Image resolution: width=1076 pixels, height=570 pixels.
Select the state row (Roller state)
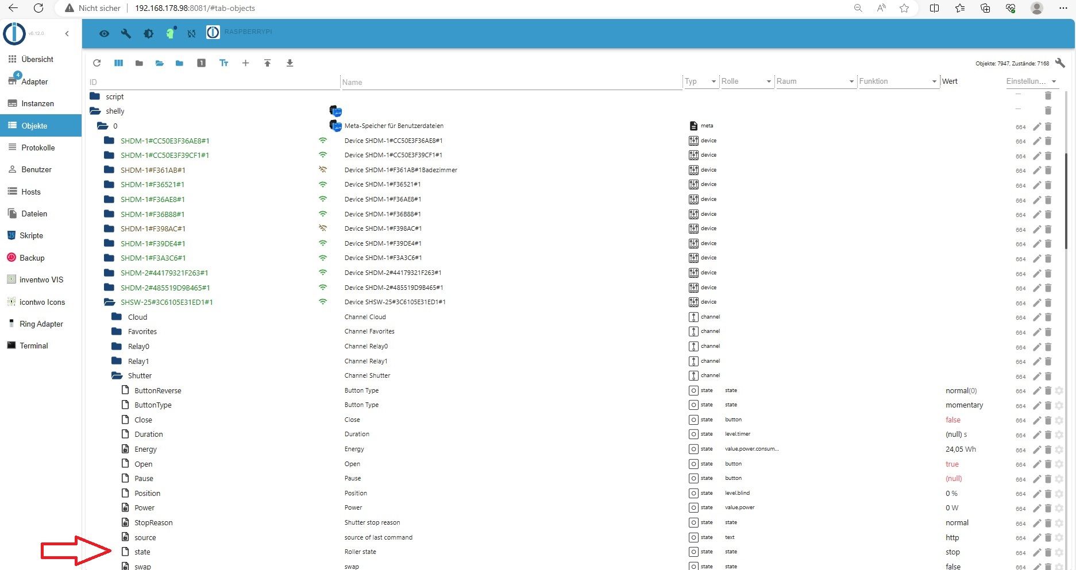(x=574, y=552)
